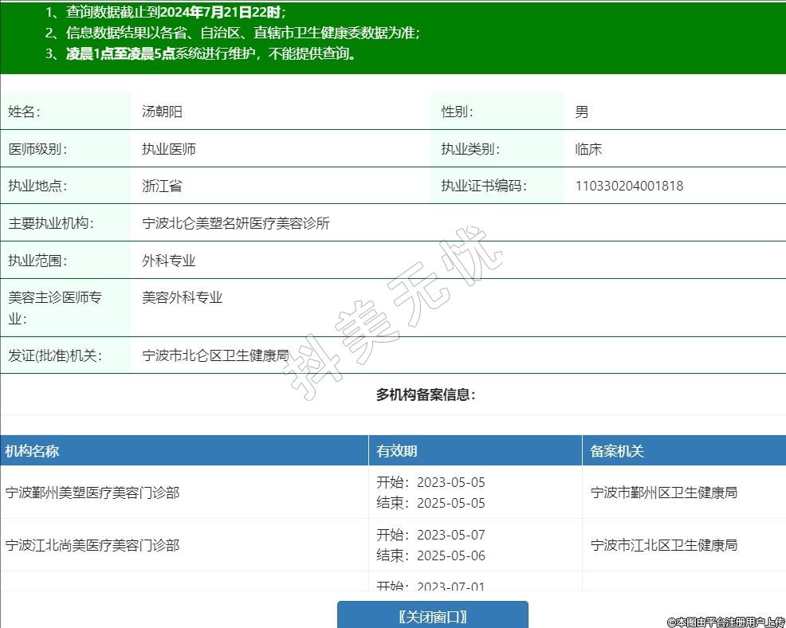This screenshot has height=628, width=786.
Task: Click the 有效期 column header
Action: pos(397,451)
